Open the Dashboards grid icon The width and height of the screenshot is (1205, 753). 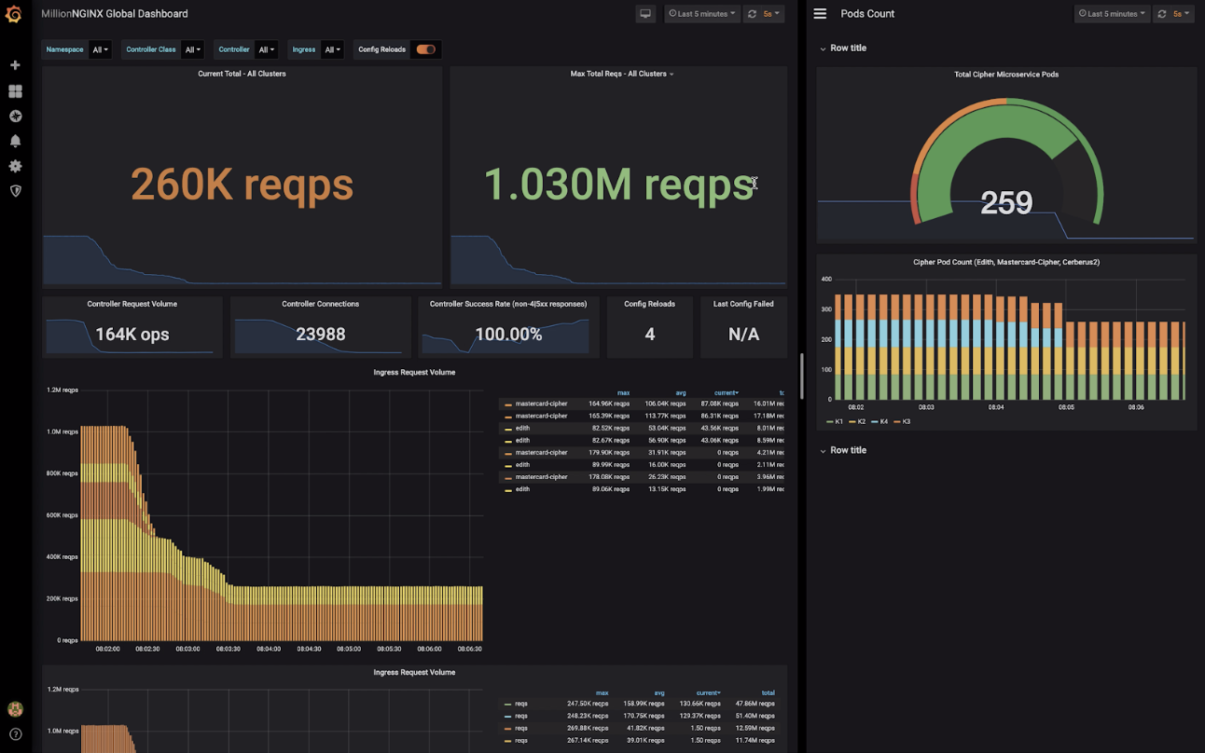[15, 91]
